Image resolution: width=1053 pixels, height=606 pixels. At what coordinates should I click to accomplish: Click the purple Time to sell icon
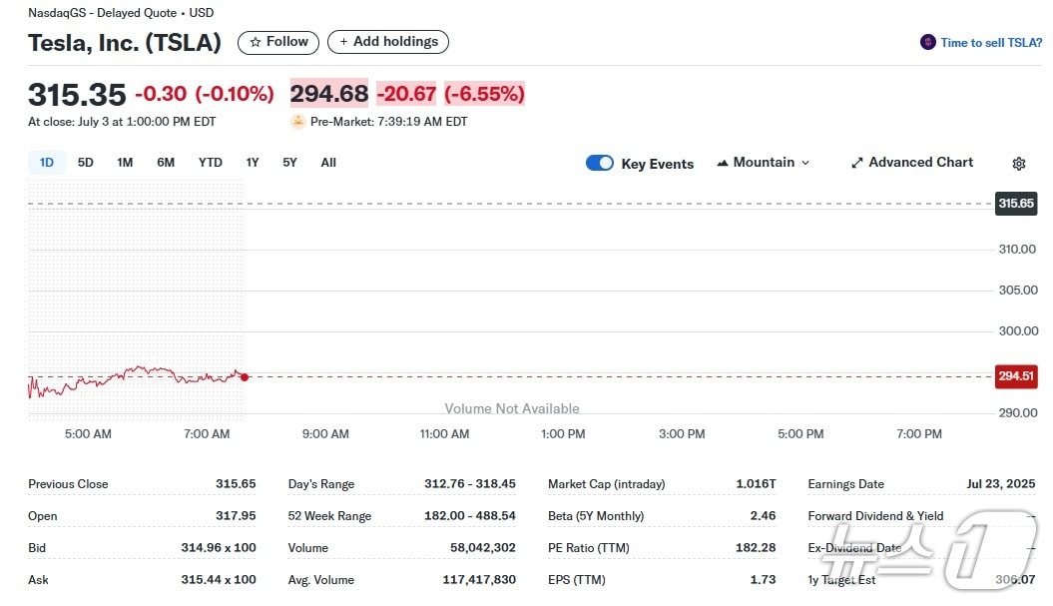coord(928,43)
